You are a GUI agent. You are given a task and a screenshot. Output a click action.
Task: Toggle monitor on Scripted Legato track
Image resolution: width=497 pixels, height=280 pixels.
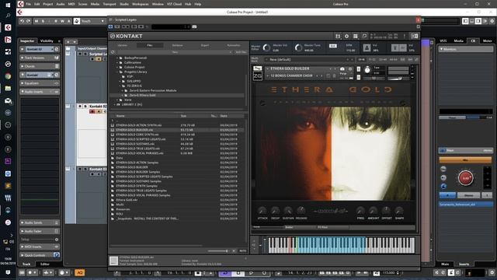pyautogui.click(x=99, y=59)
